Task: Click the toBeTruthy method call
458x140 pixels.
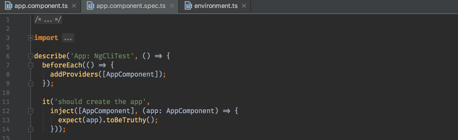Action: 126,120
